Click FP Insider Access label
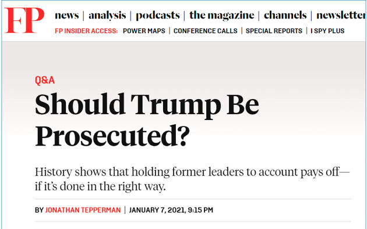The width and height of the screenshot is (367, 229). coord(86,31)
